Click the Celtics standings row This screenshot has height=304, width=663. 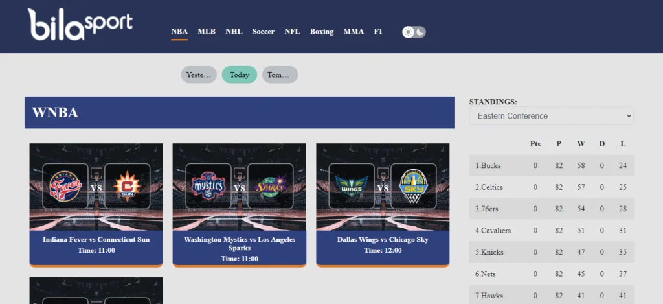(552, 187)
